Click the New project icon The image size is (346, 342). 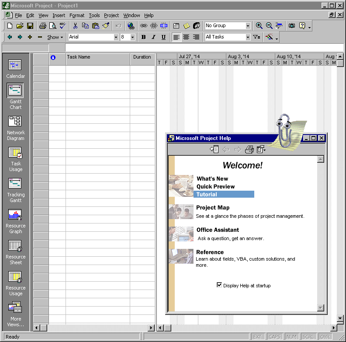[10, 26]
